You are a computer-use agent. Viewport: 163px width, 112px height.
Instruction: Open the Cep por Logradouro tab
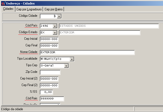(29, 9)
